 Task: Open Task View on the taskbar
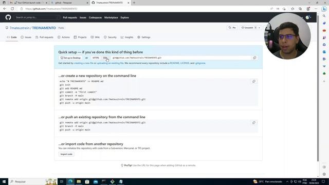click(x=62, y=181)
